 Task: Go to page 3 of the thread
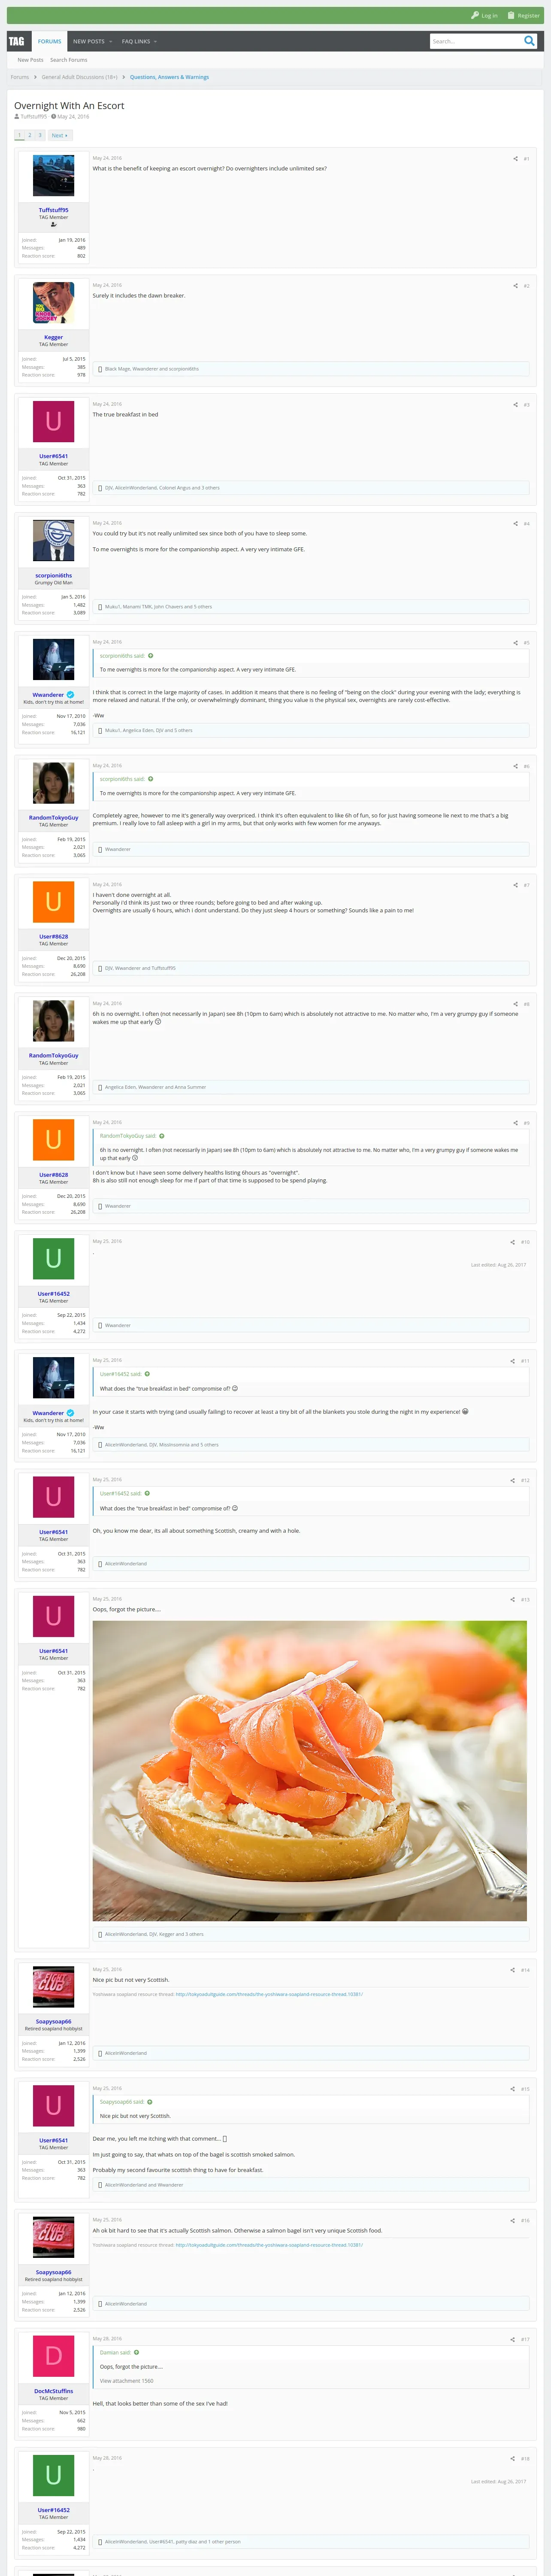40,135
